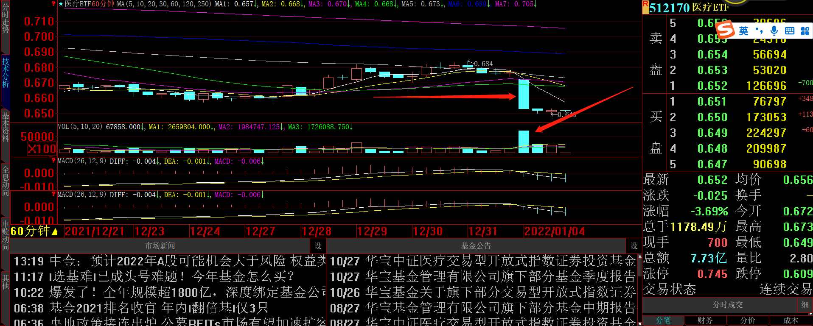Click the 2022/01/04 date marker

click(555, 231)
